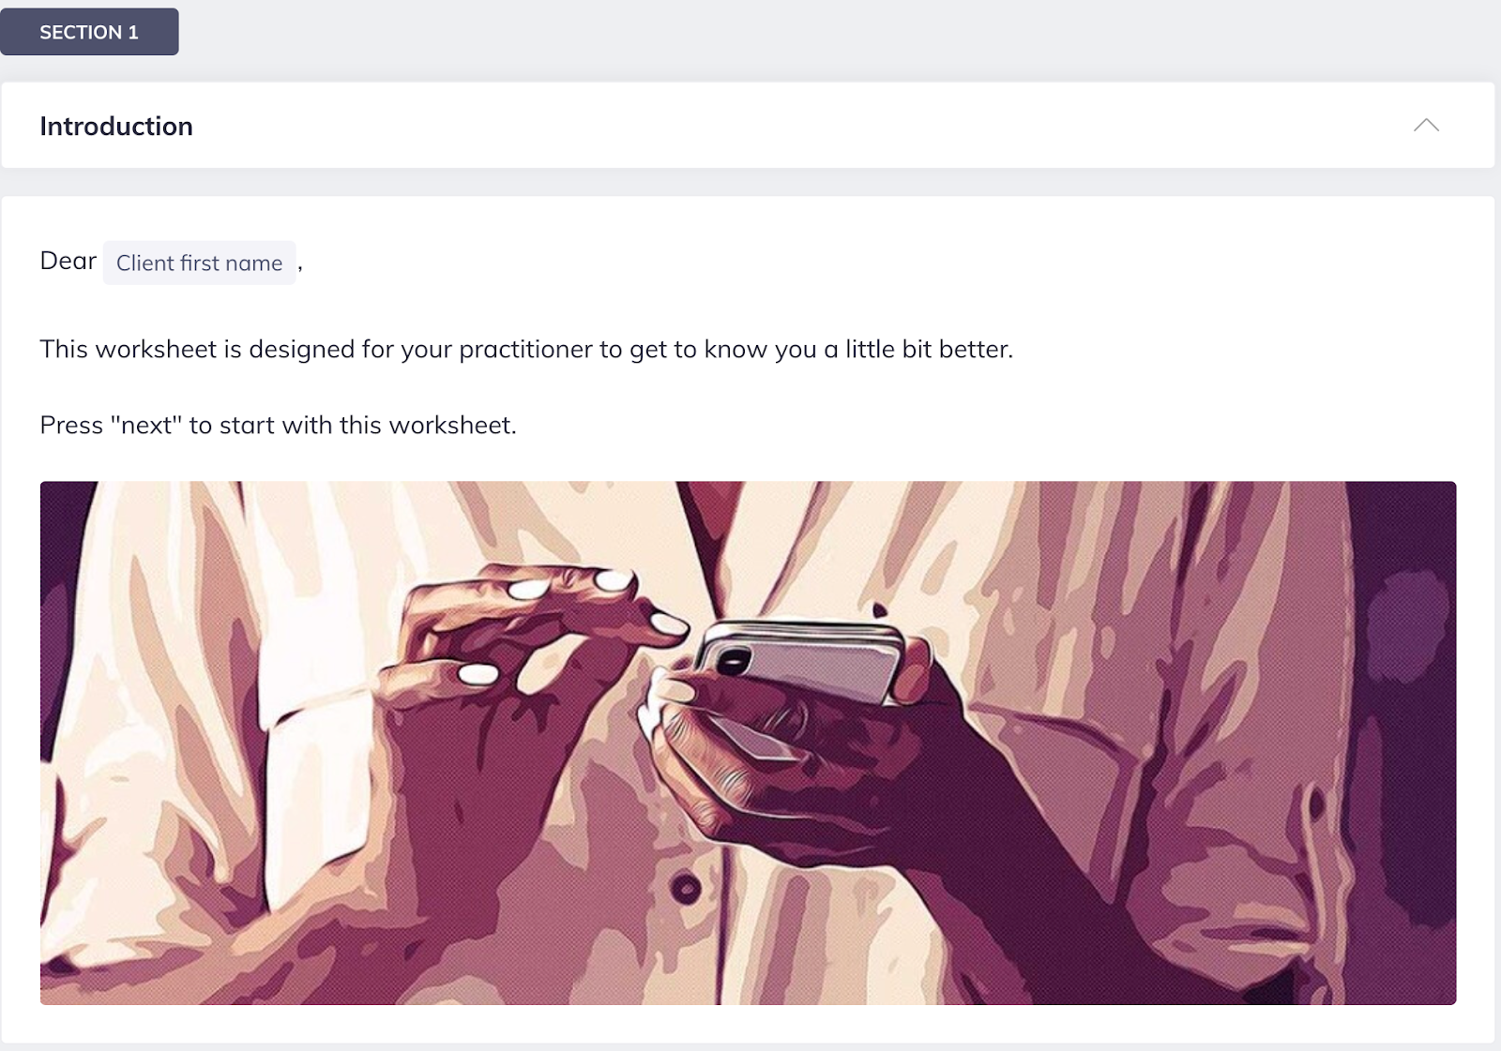The image size is (1501, 1051).
Task: Click the 'Press next to start' paragraph
Action: pyautogui.click(x=278, y=425)
